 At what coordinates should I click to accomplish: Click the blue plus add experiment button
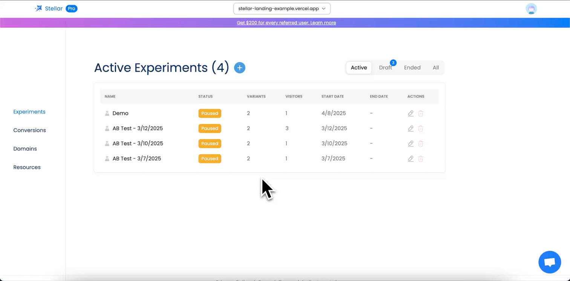pos(240,68)
